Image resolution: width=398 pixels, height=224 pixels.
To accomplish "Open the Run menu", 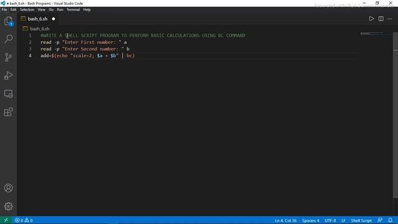I will point(60,10).
